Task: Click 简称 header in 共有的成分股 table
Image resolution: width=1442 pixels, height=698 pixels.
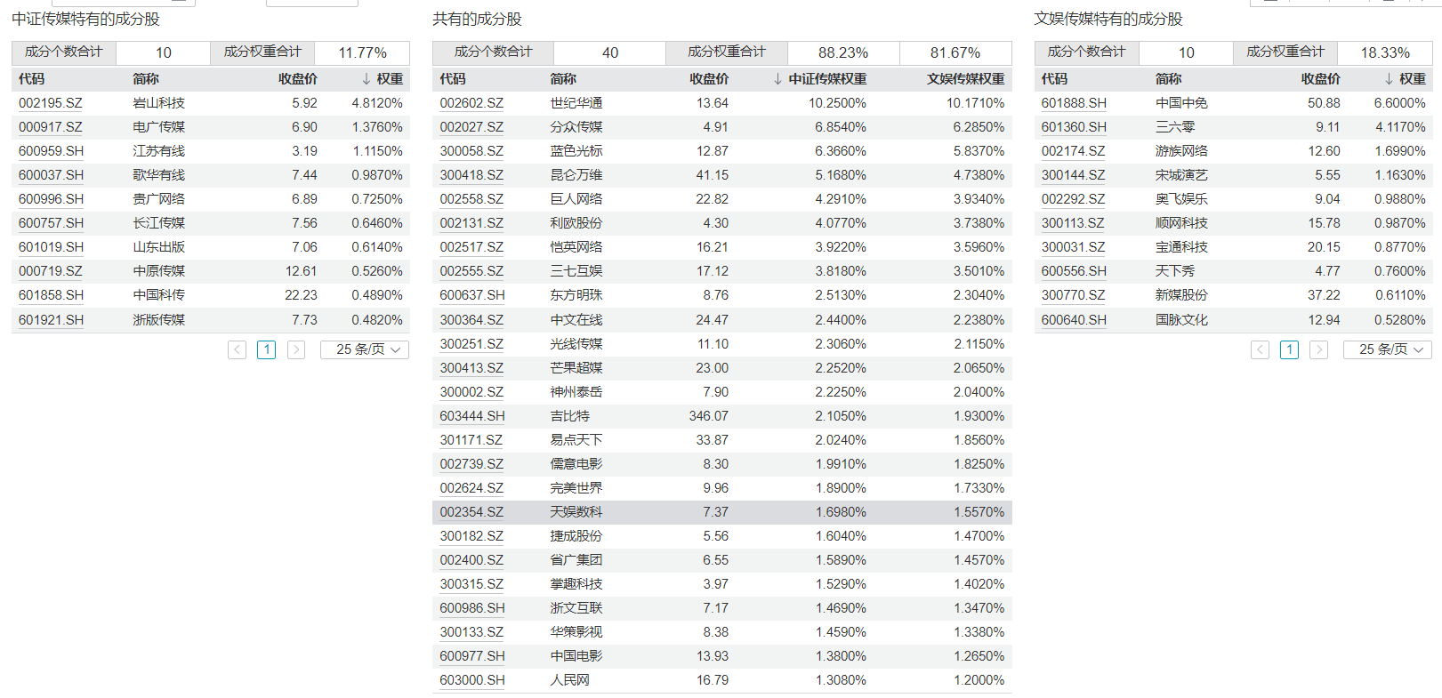Action: click(x=563, y=79)
